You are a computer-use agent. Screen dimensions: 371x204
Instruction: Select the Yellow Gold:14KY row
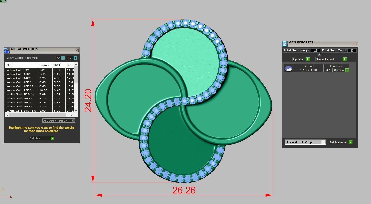point(40,78)
